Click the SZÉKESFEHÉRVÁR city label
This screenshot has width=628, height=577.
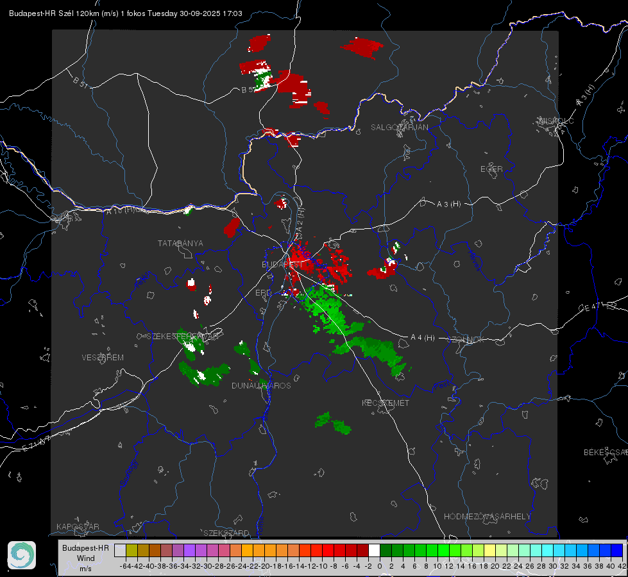pyautogui.click(x=183, y=337)
